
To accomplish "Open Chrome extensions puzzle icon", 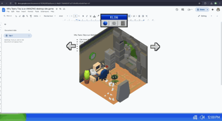I will 205,3.
